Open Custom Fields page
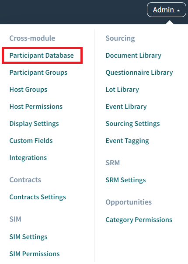The image size is (188, 264). click(x=31, y=141)
